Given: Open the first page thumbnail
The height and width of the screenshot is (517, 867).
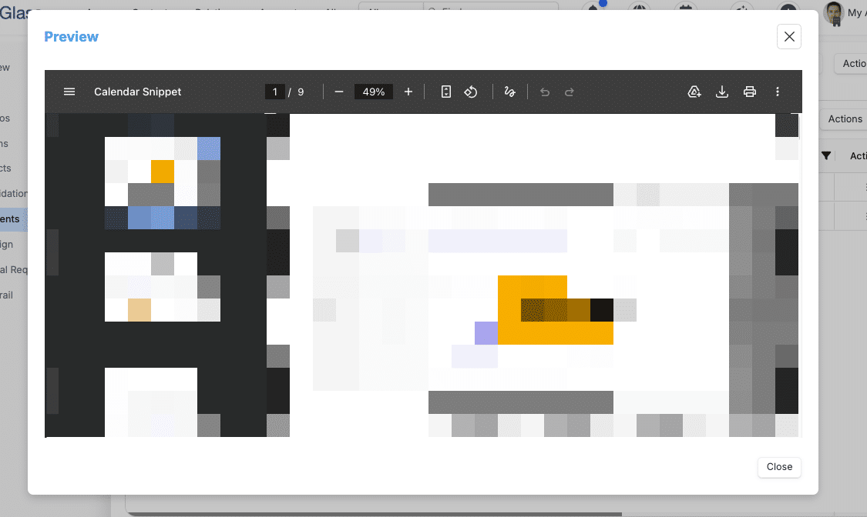Looking at the screenshot, I should coord(163,182).
